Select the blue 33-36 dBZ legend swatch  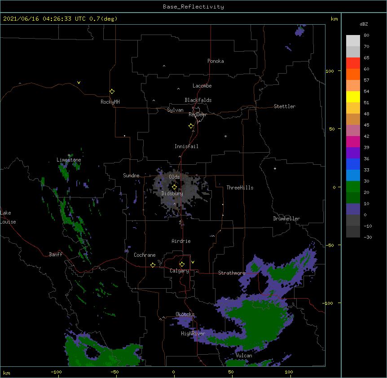353,164
